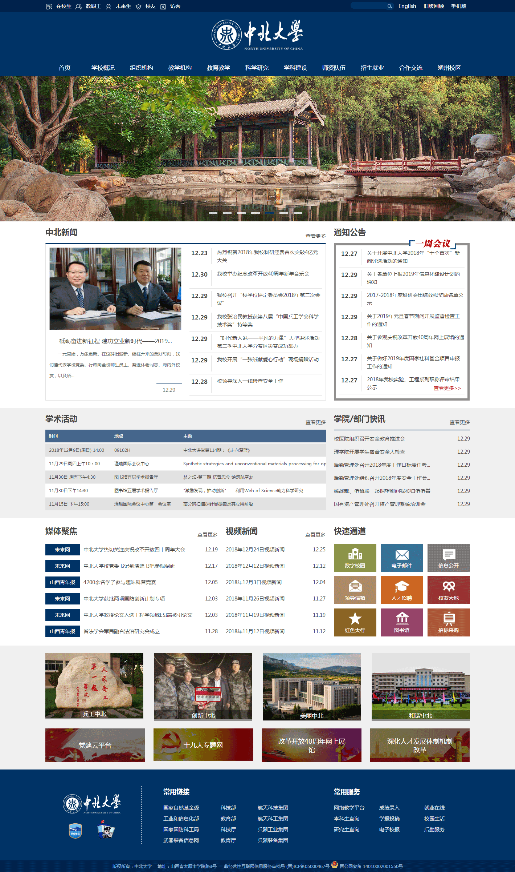Click 查看更多 beside 学院/部门快讯
Image resolution: width=515 pixels, height=872 pixels.
coord(460,422)
